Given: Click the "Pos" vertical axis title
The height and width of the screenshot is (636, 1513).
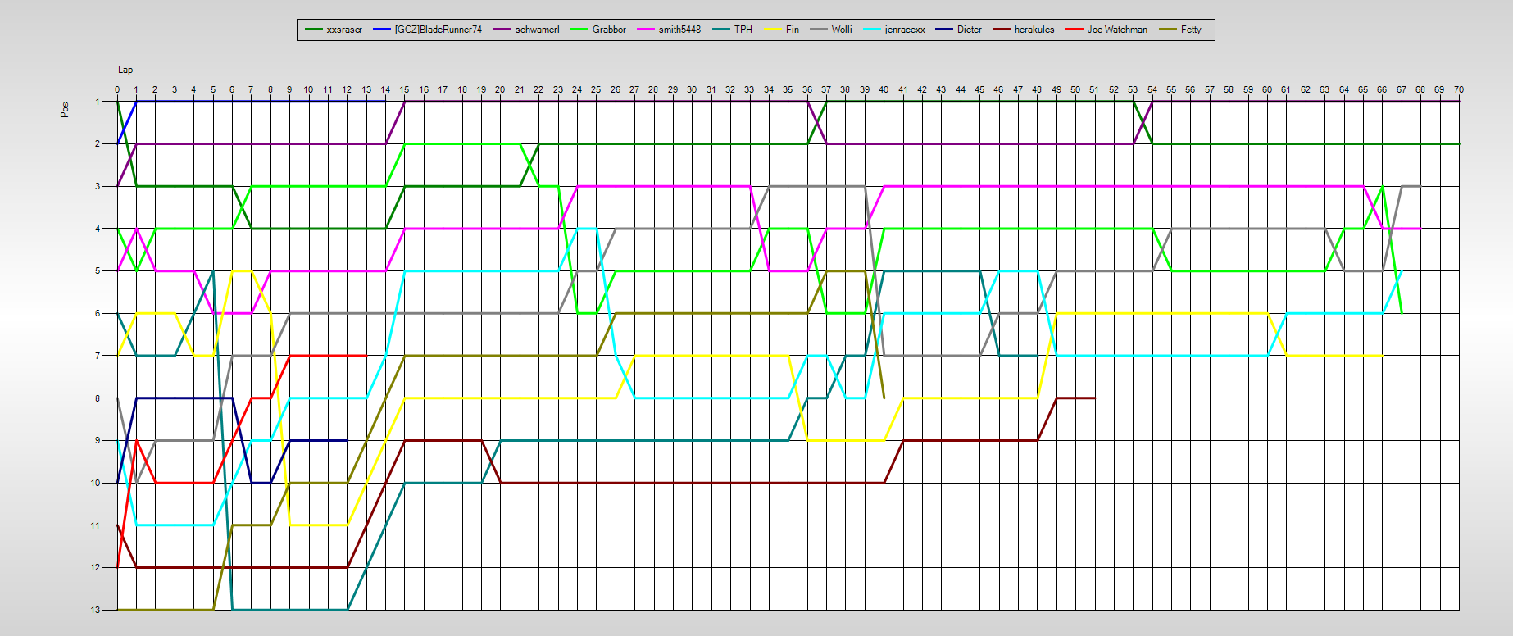Looking at the screenshot, I should (x=65, y=110).
